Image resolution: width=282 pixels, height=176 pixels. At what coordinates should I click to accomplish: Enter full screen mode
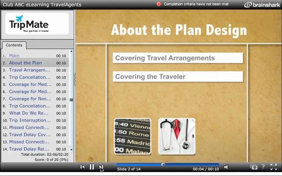(x=274, y=167)
